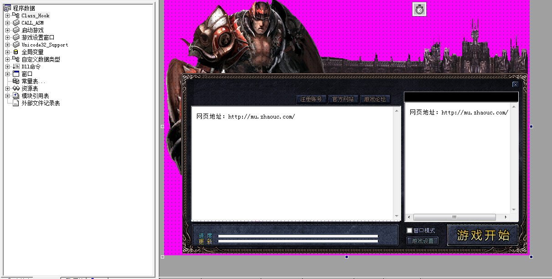The width and height of the screenshot is (552, 279).
Task: Select the 程序数据 root label
Action: click(x=24, y=8)
